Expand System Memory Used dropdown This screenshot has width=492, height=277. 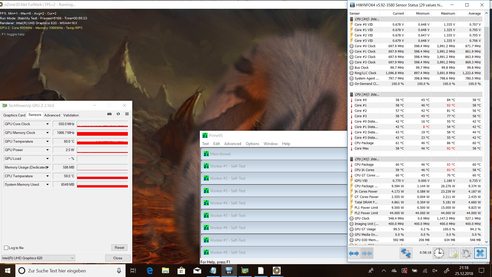(47, 185)
